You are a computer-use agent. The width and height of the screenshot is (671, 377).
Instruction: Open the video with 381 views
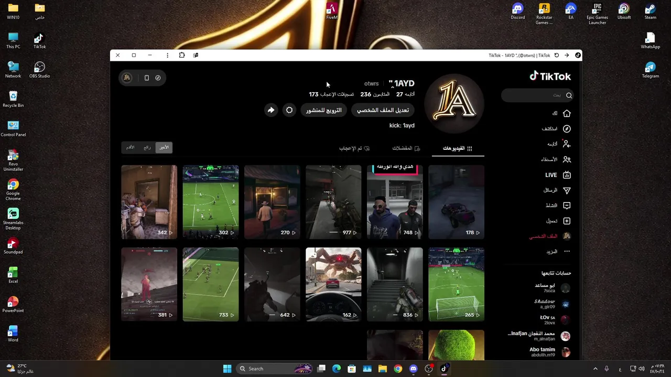[149, 284]
